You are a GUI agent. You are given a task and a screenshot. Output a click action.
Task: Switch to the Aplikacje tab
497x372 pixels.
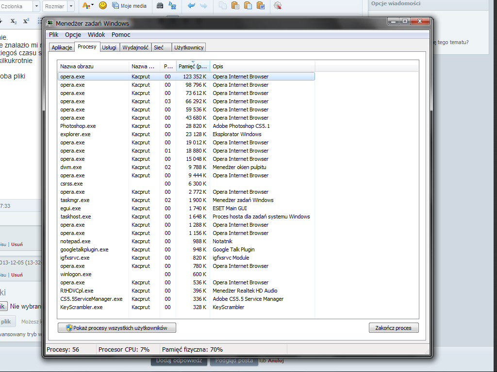click(x=62, y=47)
